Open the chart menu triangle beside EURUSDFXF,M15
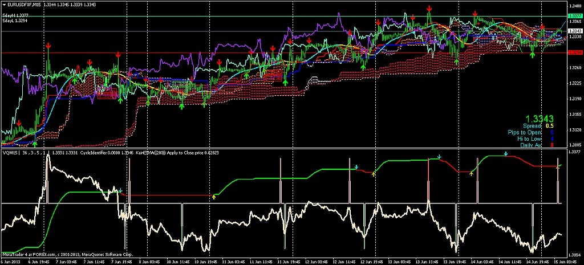This screenshot has height=265, width=584. click(3, 4)
